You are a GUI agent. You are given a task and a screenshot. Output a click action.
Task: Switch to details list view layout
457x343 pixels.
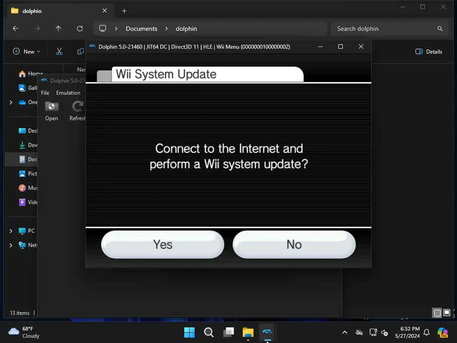pos(437,313)
